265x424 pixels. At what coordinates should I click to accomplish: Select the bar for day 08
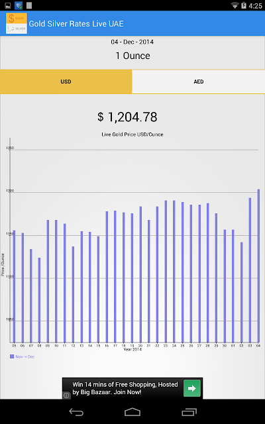[x=39, y=300]
